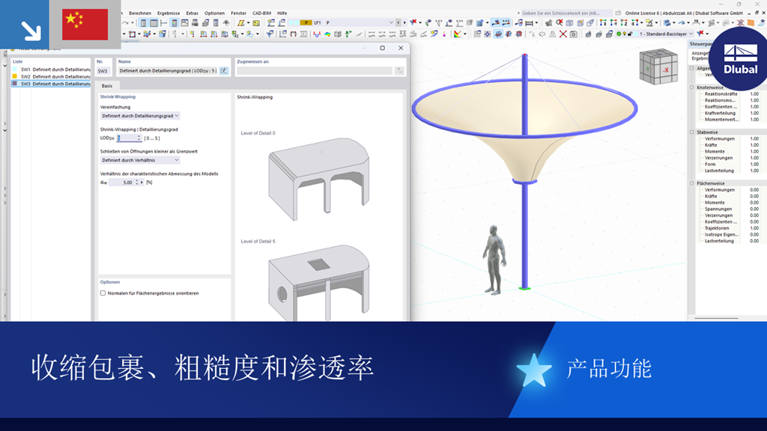
Task: Open the CAD-BIM menu
Action: [261, 13]
